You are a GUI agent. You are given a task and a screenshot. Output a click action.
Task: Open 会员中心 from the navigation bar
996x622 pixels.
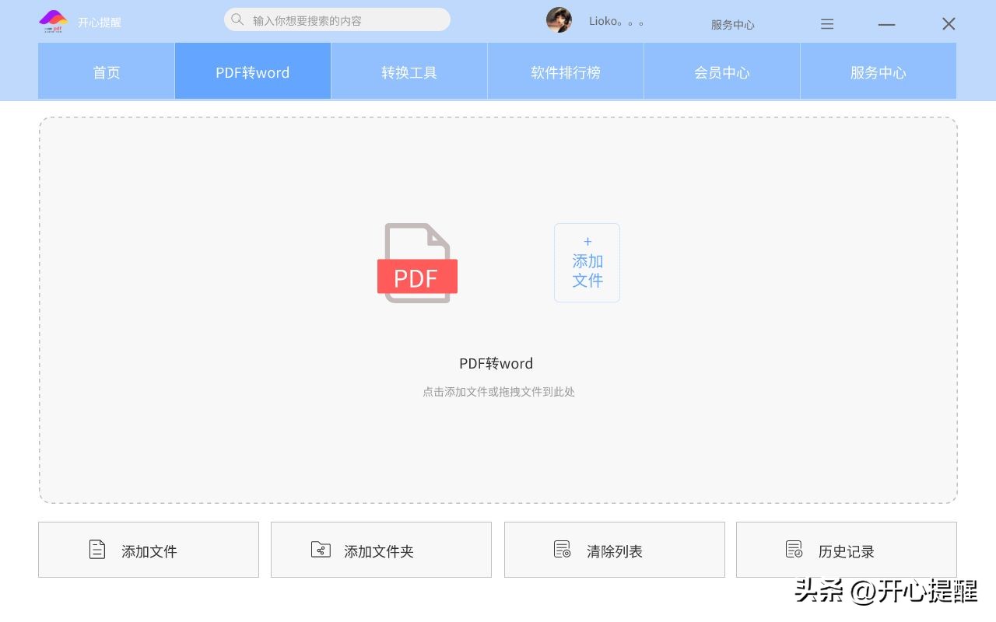[x=721, y=72]
